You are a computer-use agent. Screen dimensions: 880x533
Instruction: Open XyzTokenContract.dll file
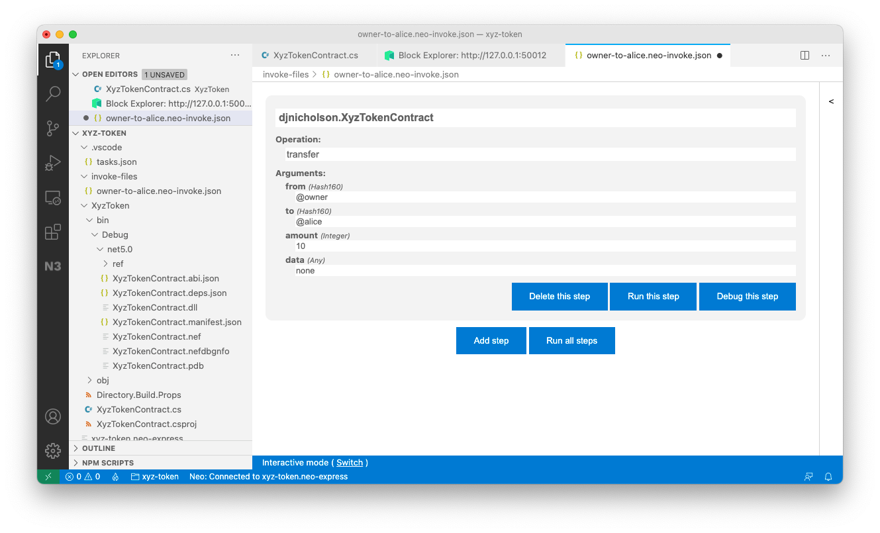160,307
